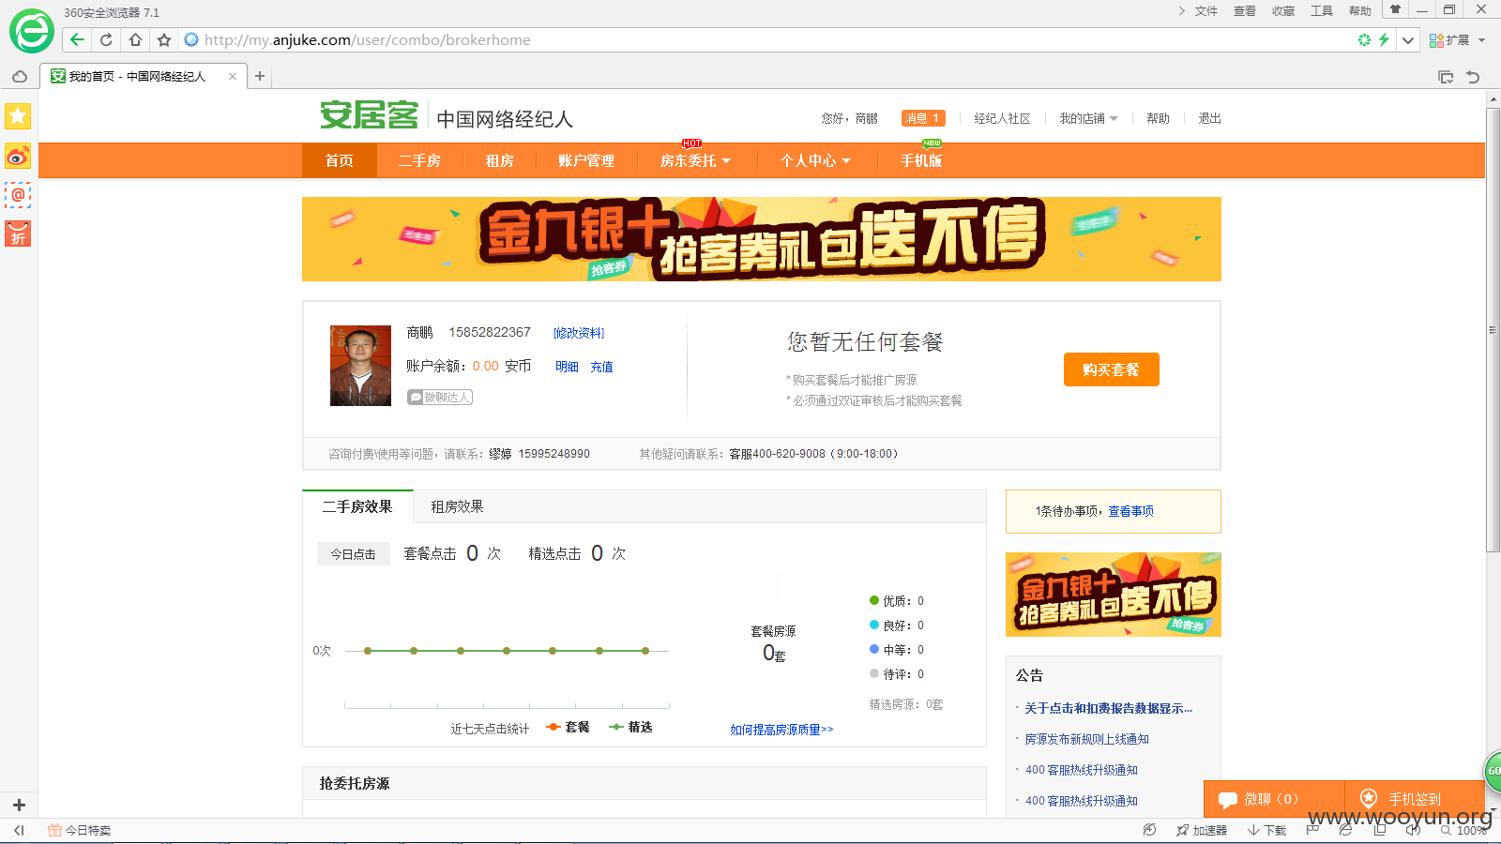Open the 如何提高房源质量 link

click(x=781, y=730)
